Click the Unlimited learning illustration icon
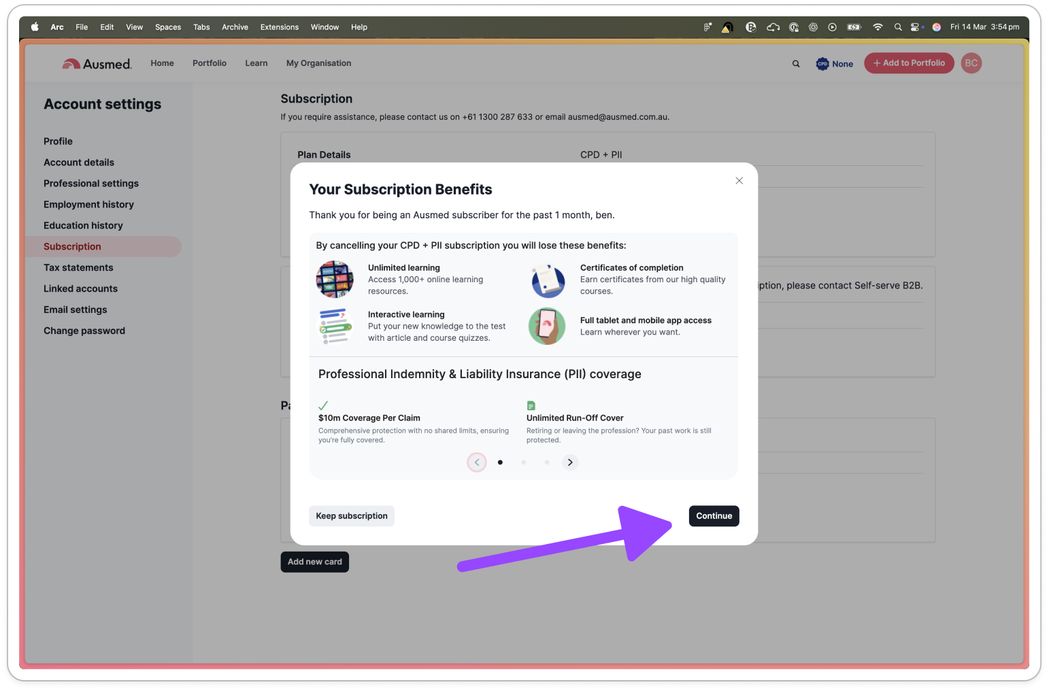1049x691 pixels. click(x=335, y=280)
